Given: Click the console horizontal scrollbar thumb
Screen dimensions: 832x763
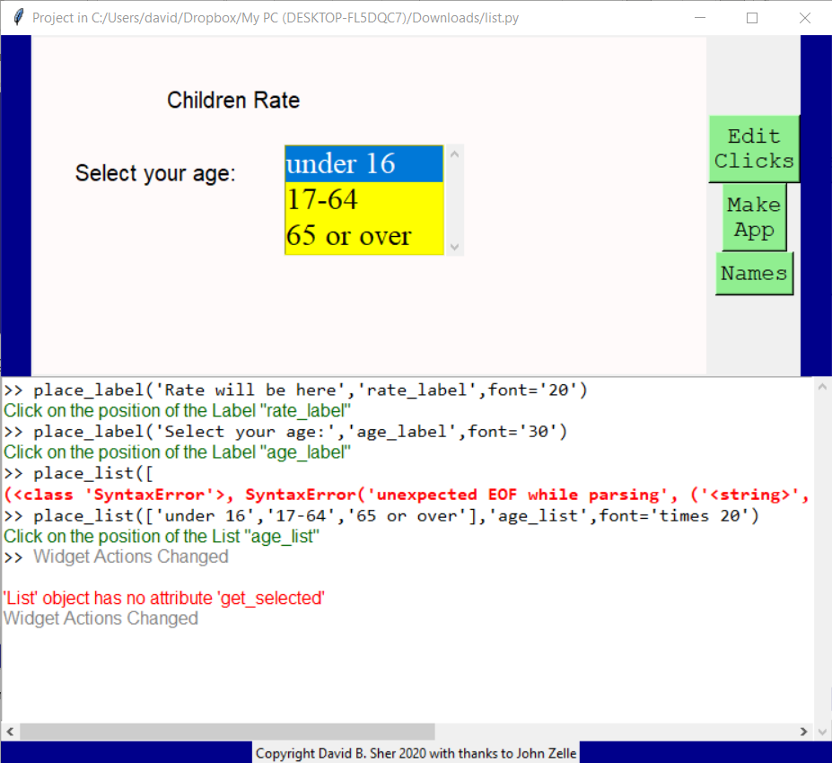Looking at the screenshot, I should (x=227, y=732).
